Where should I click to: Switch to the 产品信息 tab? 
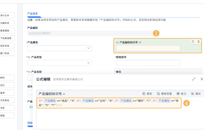(33, 13)
